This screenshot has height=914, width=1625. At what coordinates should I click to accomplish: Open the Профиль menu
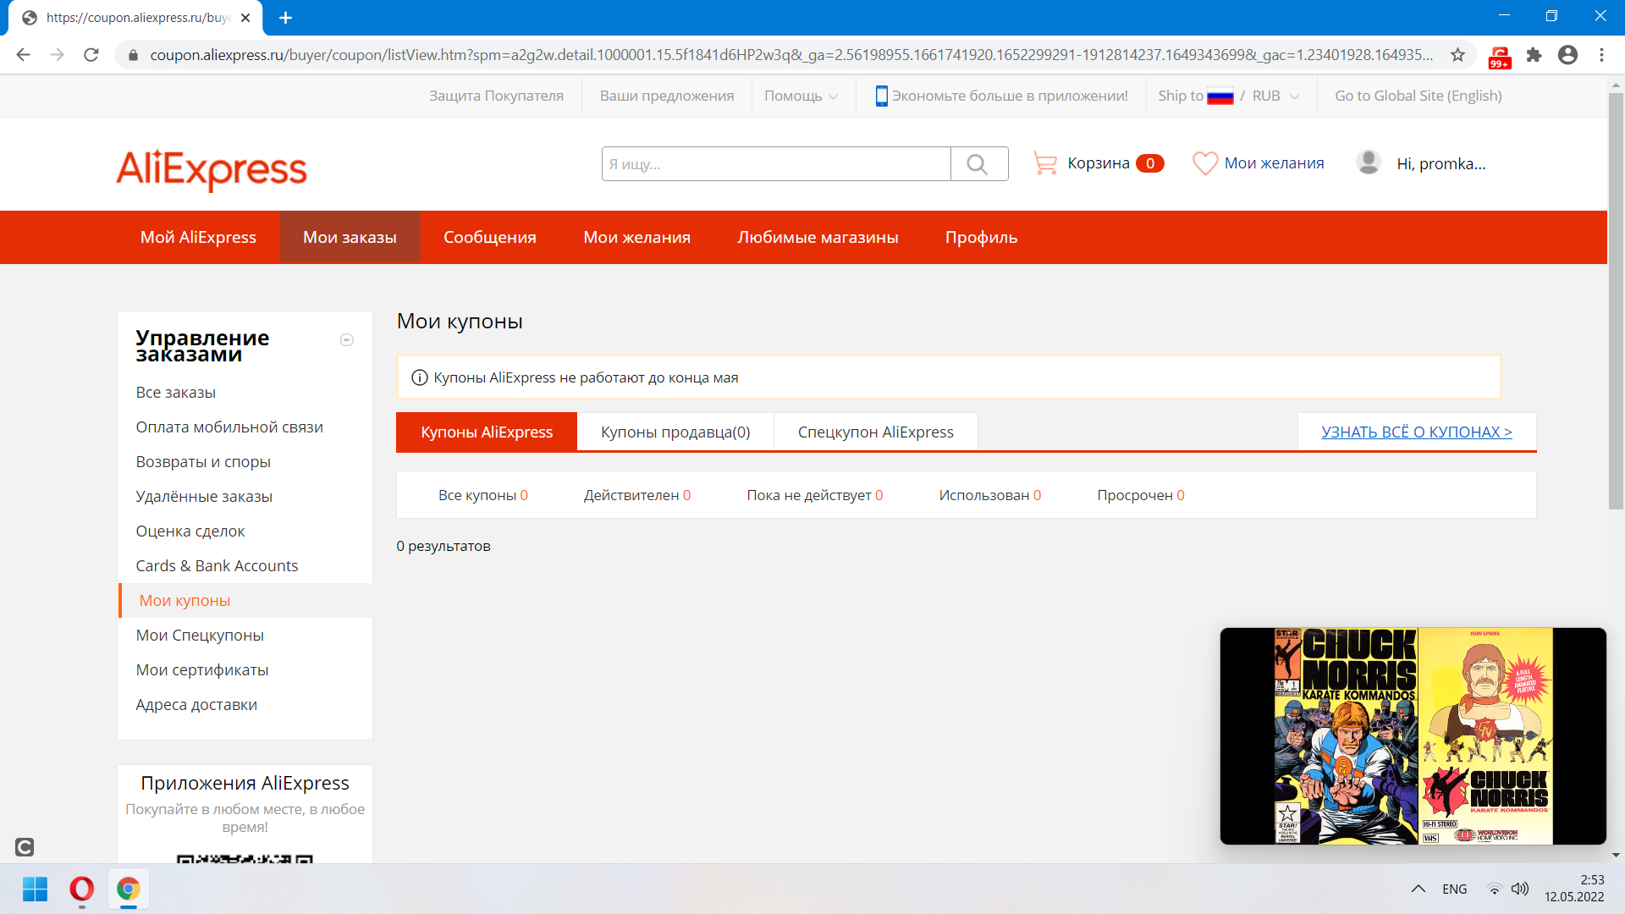coord(981,237)
